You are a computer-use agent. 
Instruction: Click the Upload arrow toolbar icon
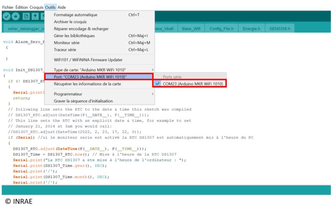click(16, 16)
